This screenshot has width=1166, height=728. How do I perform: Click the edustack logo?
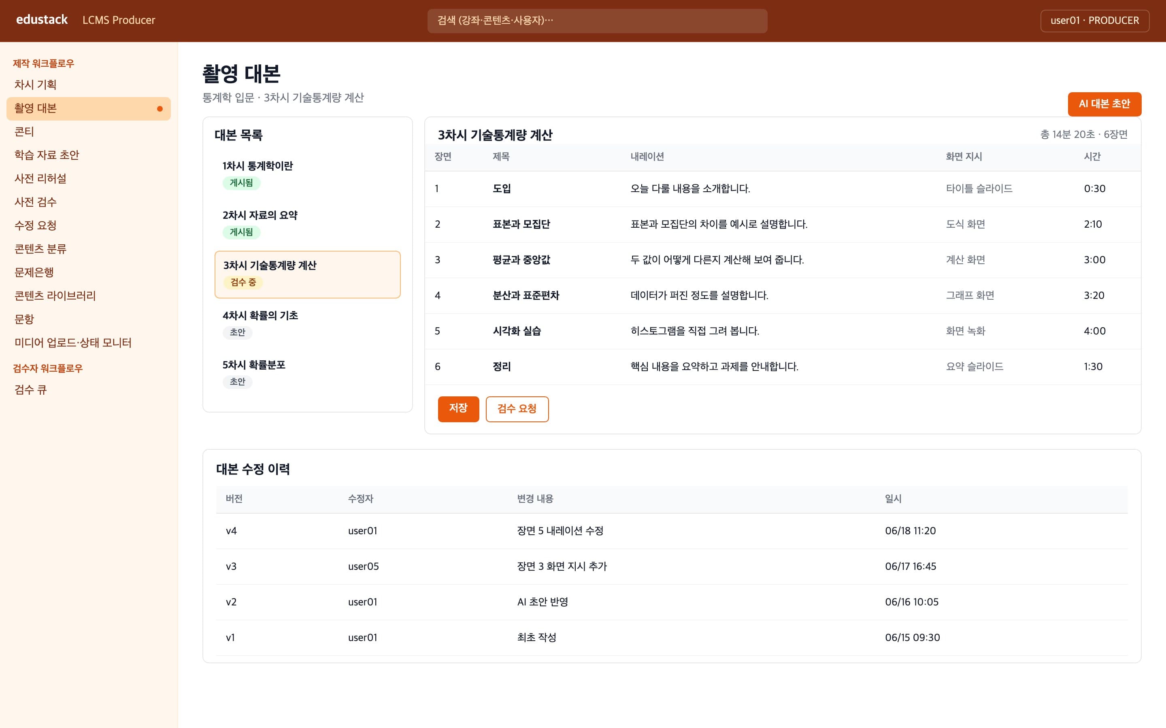[x=42, y=20]
